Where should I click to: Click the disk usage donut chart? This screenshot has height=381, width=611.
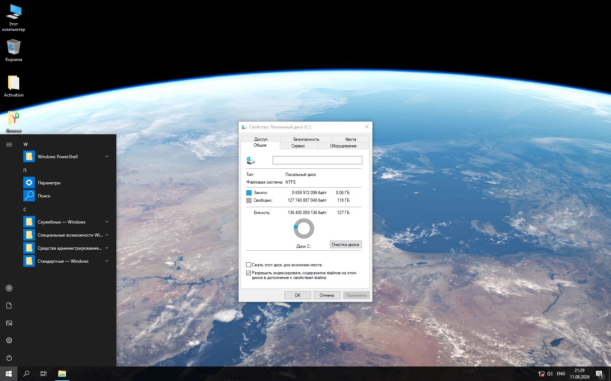[304, 229]
